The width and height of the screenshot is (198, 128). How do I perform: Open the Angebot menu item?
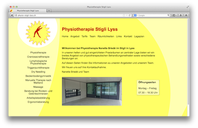(x=75, y=36)
